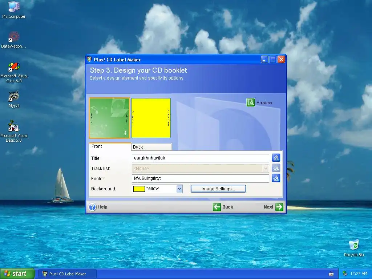Select the Recycle Bin icon
Viewport: 372px width, 279px height.
(354, 248)
